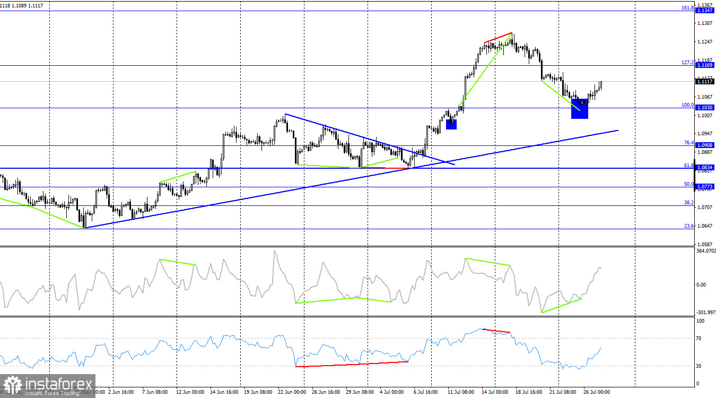Click the 364.0702 oscillator scale value

pyautogui.click(x=705, y=251)
